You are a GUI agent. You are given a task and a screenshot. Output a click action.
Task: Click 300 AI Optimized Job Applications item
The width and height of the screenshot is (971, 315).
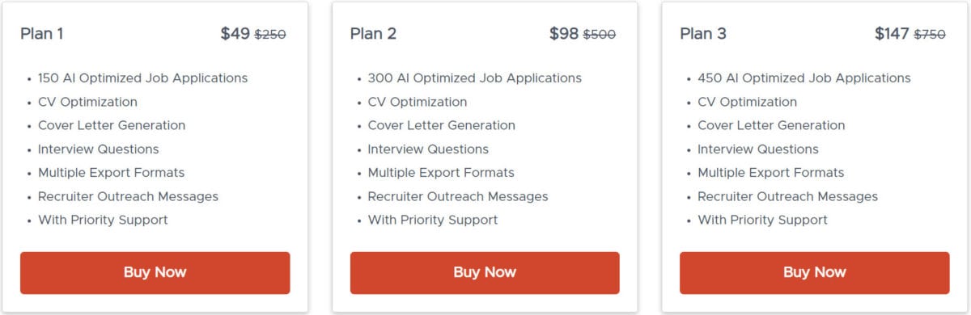(474, 78)
